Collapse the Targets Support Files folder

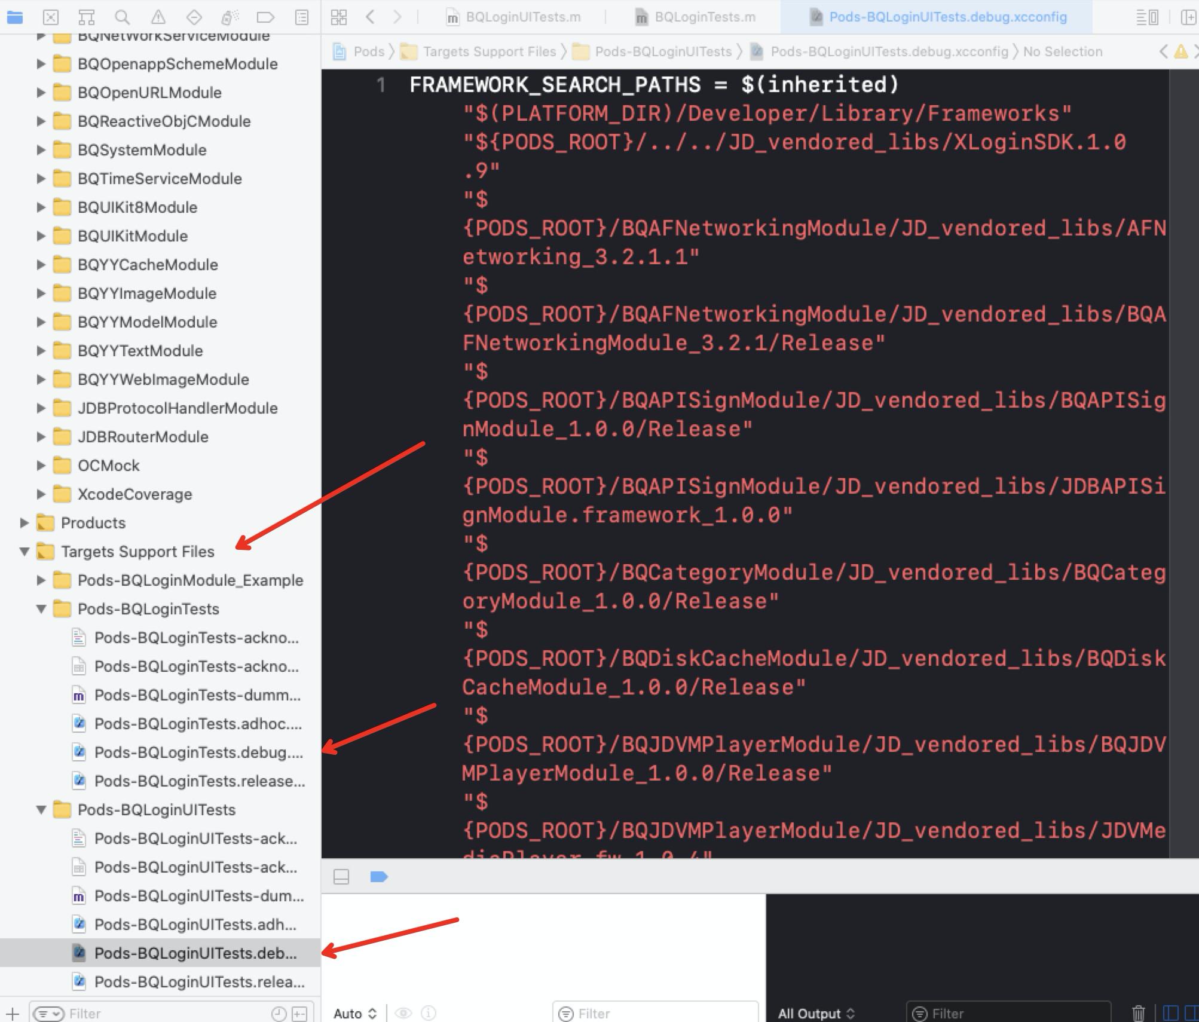(24, 552)
